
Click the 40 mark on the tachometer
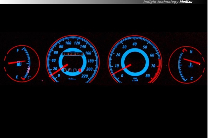pyautogui.click(x=134, y=44)
